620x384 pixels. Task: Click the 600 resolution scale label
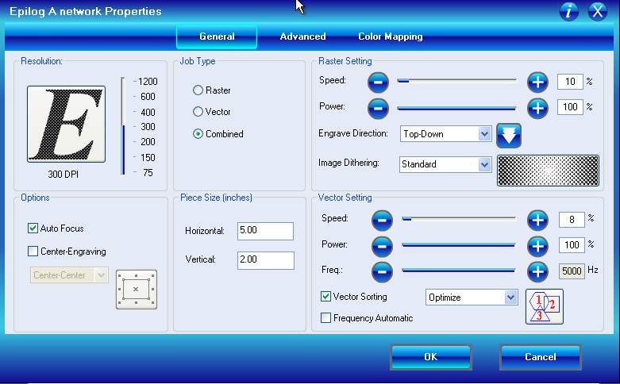coord(148,97)
